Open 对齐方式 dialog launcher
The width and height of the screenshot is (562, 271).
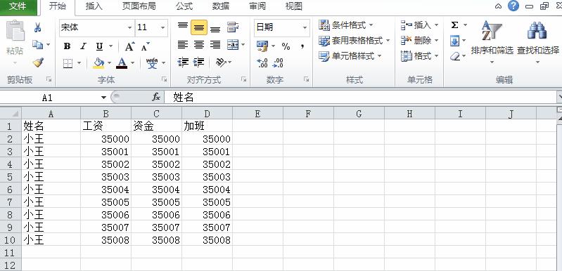point(244,79)
